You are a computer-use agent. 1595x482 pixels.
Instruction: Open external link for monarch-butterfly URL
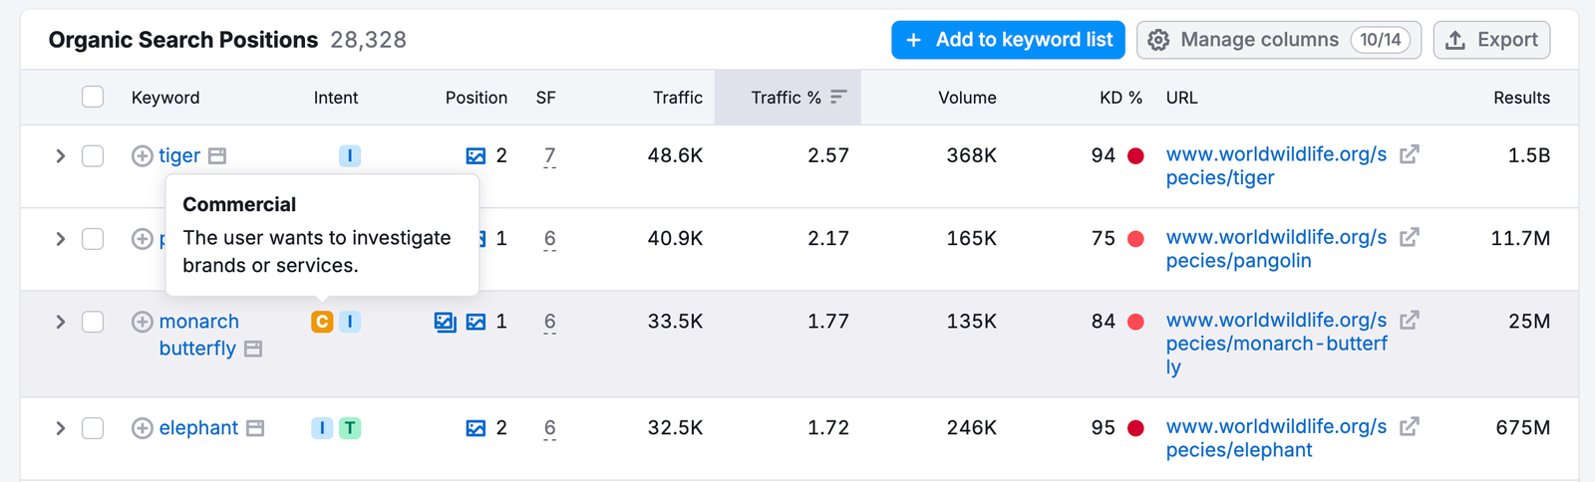(x=1409, y=321)
